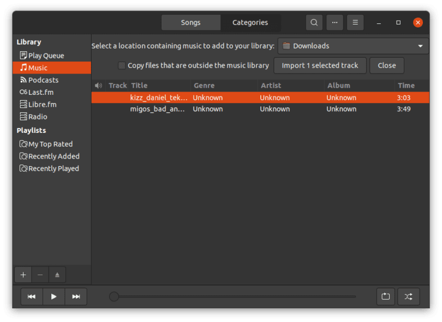Viewport: 442px width, 322px height.
Task: Close the import location bar
Action: click(x=387, y=65)
